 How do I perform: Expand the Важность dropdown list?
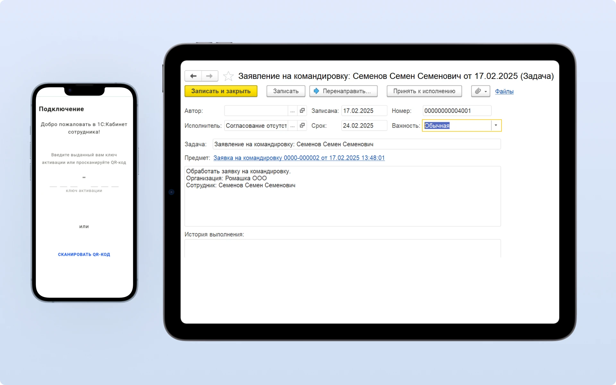coord(496,125)
